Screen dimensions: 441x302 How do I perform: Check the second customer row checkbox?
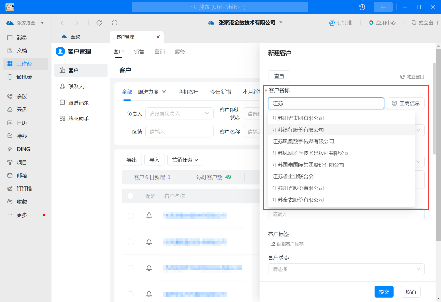pyautogui.click(x=131, y=242)
